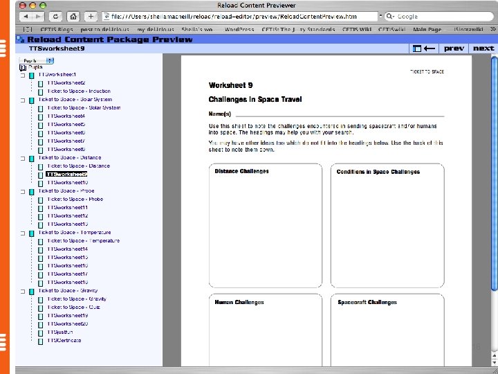Click the magnifier icon in Google search
498x374 pixels.
click(390, 17)
